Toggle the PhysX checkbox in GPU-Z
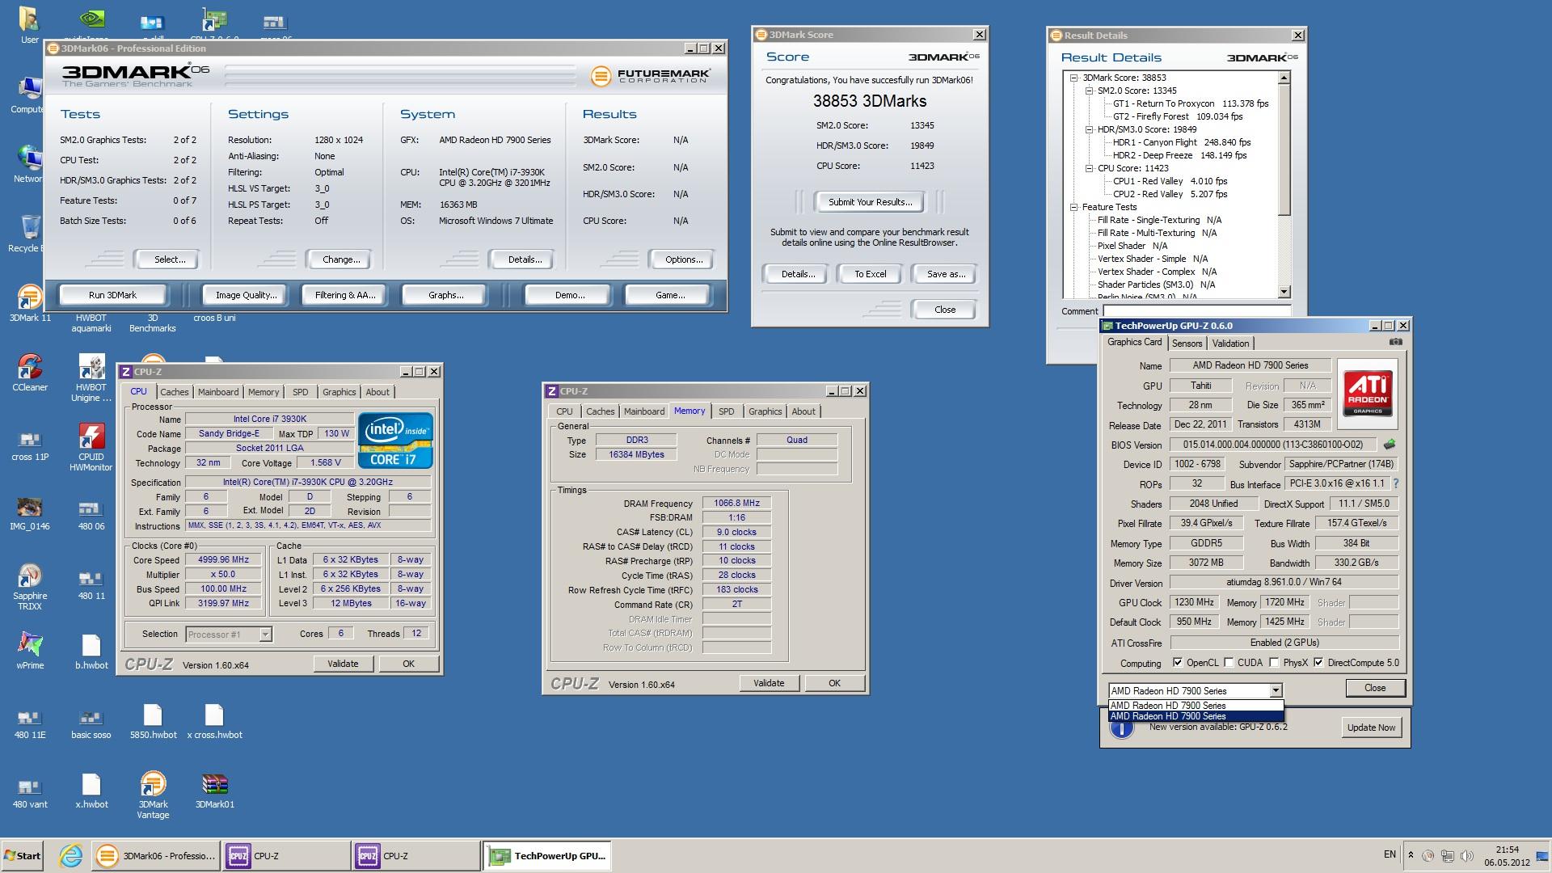This screenshot has height=873, width=1552. pos(1274,662)
